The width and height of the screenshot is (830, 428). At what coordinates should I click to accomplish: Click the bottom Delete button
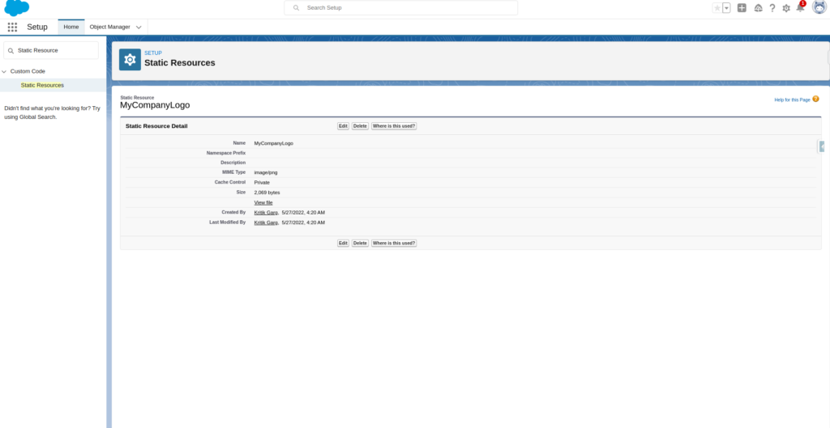[360, 243]
